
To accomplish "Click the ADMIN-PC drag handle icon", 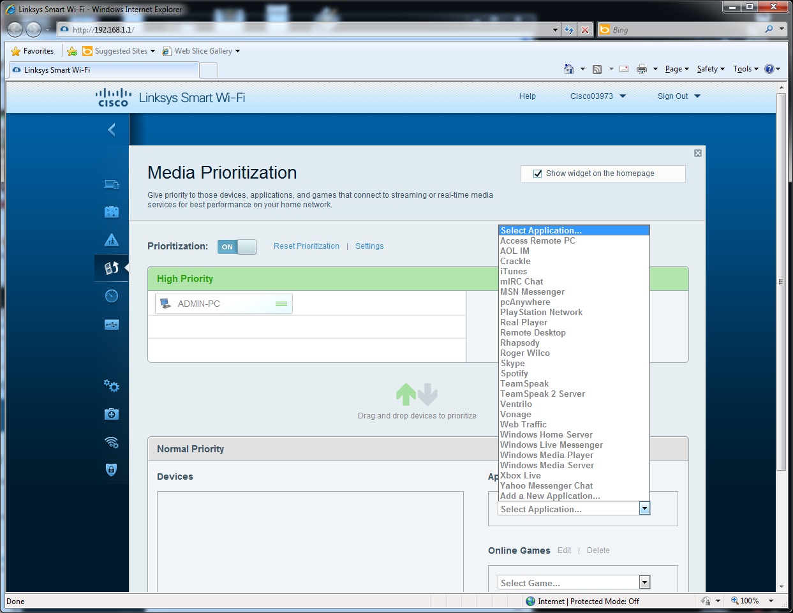I will coord(281,304).
